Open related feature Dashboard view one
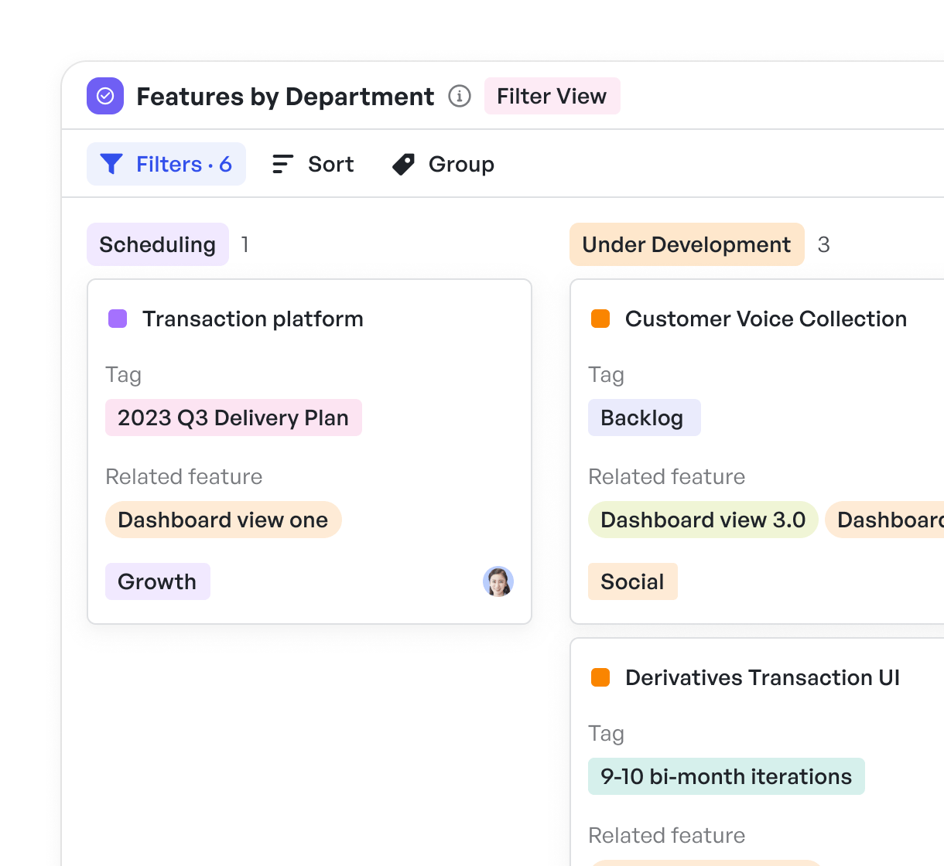This screenshot has width=944, height=866. pyautogui.click(x=224, y=520)
